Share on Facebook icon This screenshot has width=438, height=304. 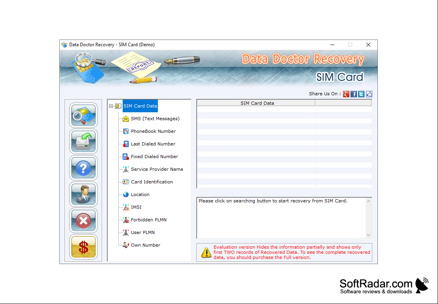354,94
